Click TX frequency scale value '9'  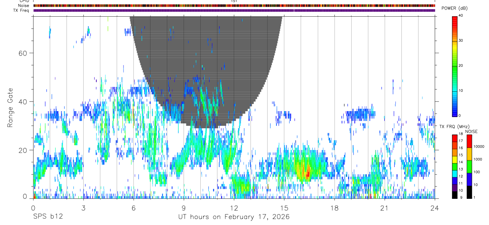460,198
